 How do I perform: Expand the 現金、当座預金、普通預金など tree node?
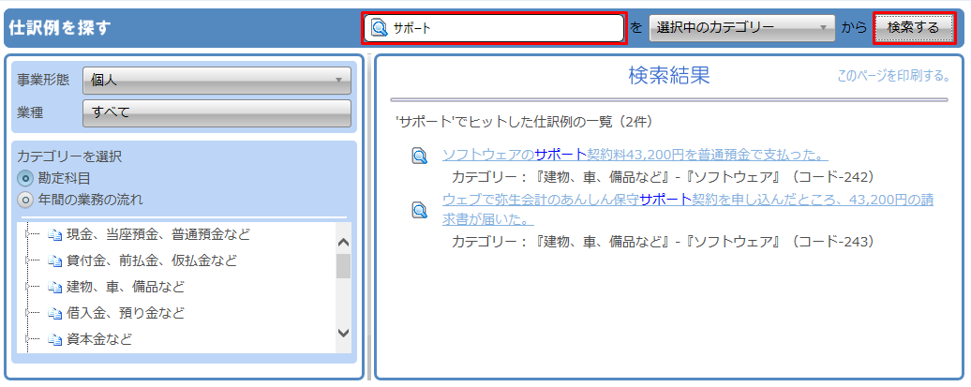click(x=26, y=234)
